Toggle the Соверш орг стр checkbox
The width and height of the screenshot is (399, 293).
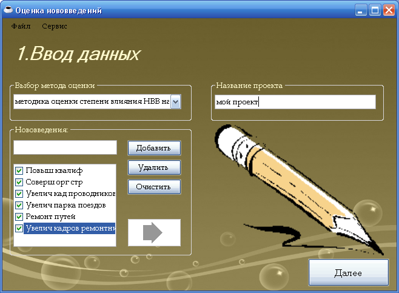coord(19,182)
